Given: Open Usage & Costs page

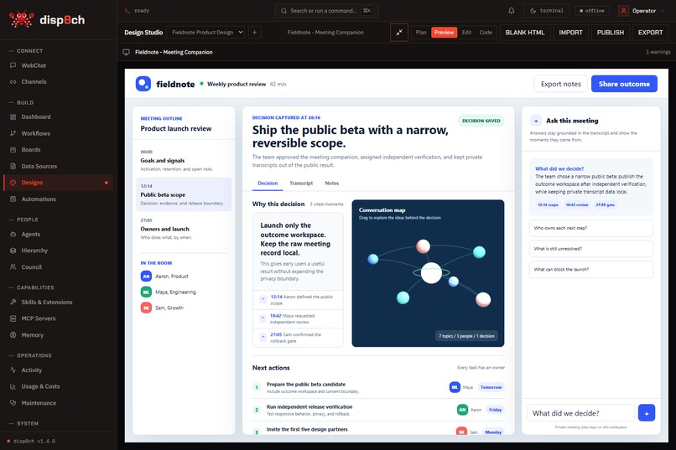Looking at the screenshot, I should point(58,386).
